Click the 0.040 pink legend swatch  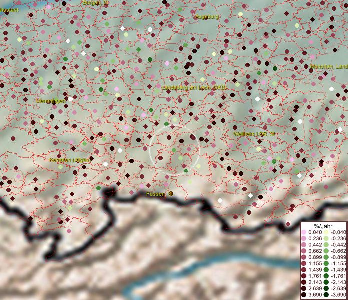[304, 232]
